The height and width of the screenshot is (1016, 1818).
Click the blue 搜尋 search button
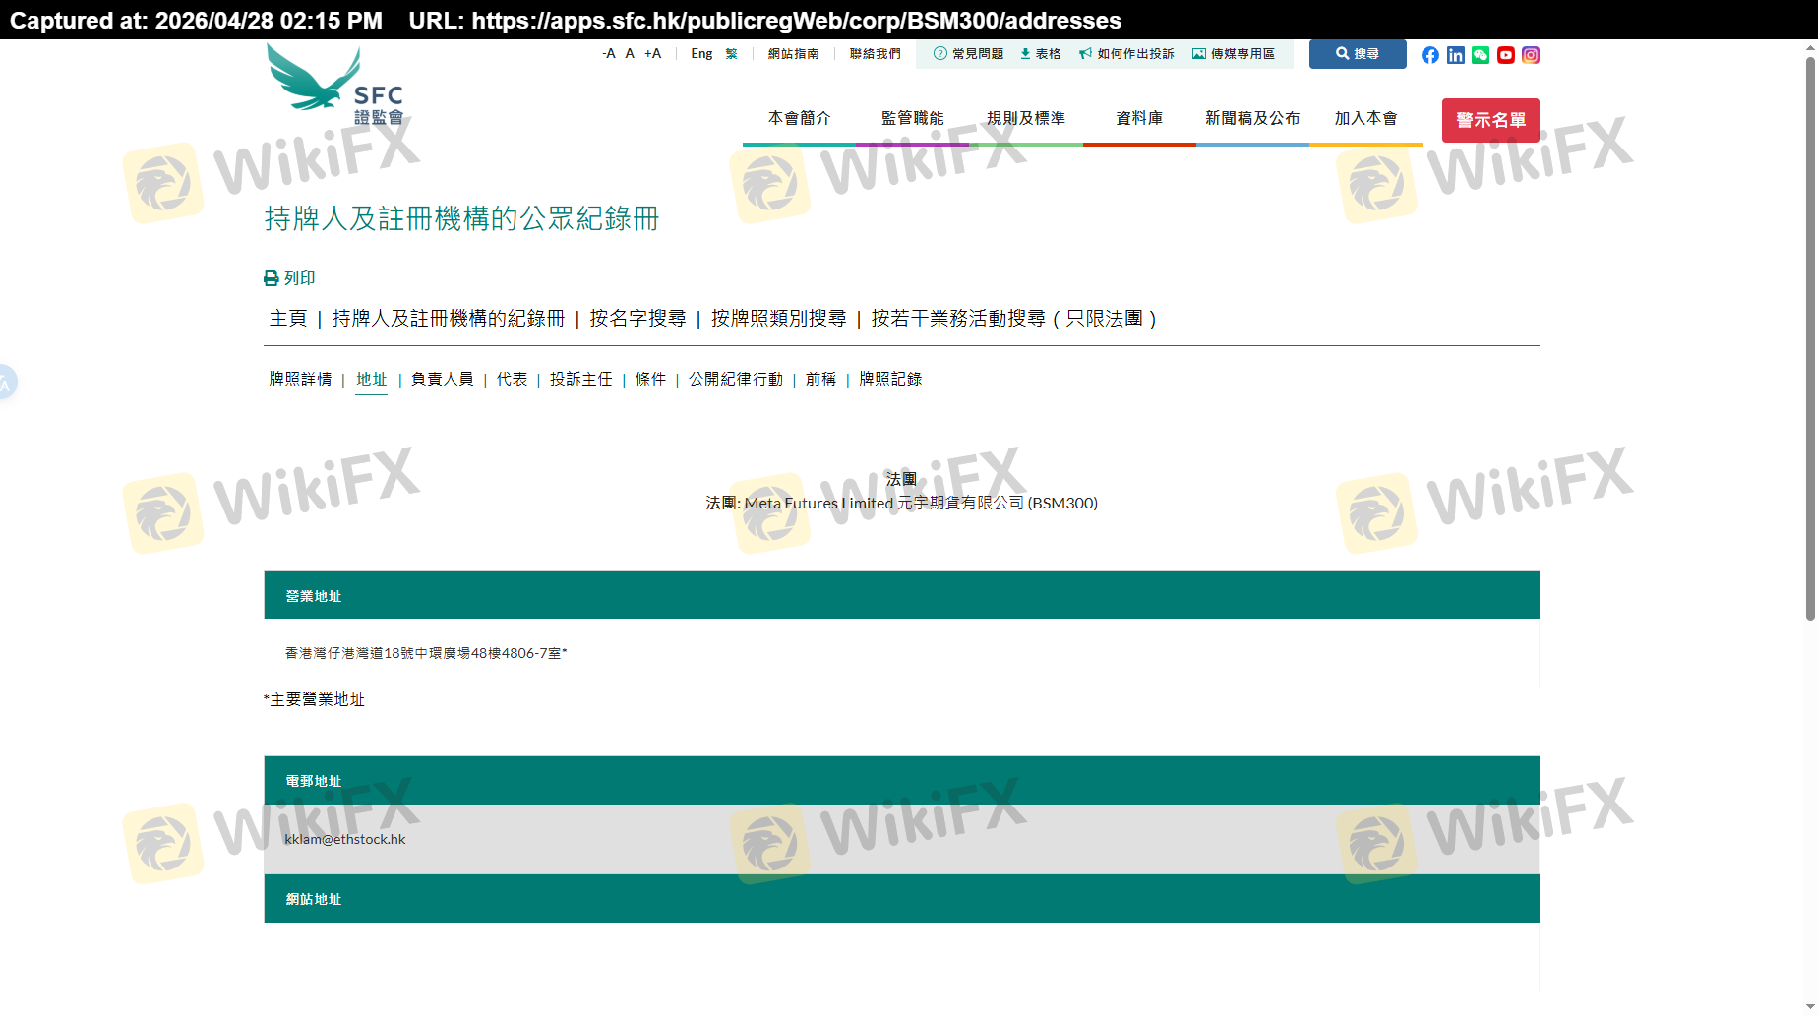click(1358, 54)
